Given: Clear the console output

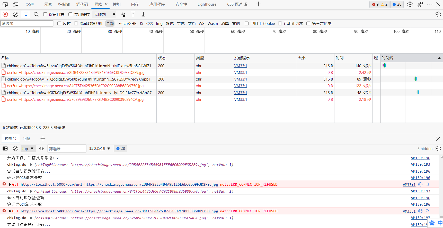Looking at the screenshot, I should [x=15, y=148].
